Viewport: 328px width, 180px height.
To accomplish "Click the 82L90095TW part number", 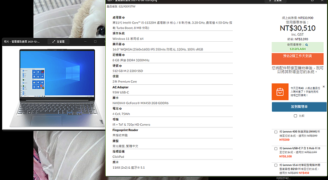I will click(x=127, y=6).
